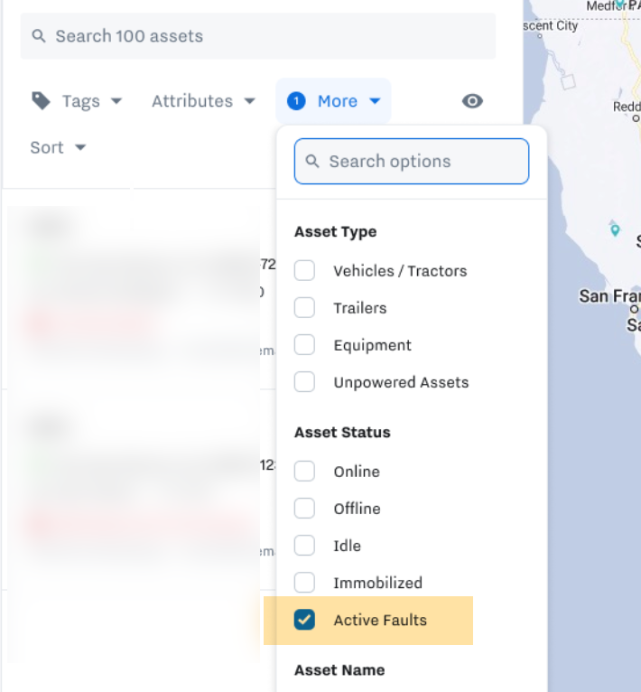Click the blue filter count badge

coord(296,101)
